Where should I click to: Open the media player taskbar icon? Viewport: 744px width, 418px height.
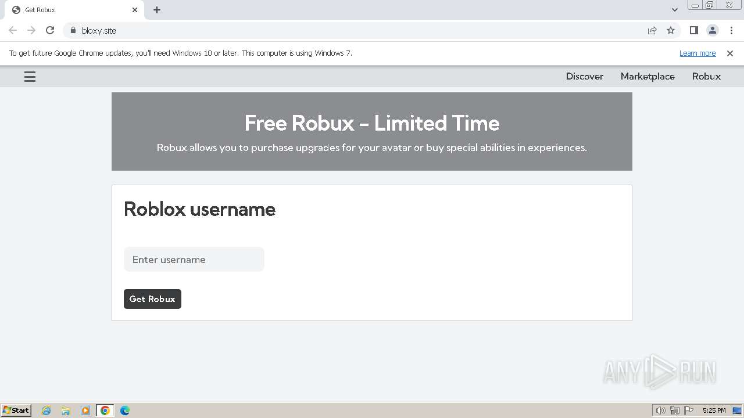tap(85, 410)
